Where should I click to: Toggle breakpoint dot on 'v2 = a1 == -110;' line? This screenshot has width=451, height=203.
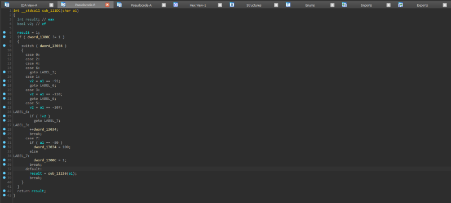coord(4,94)
